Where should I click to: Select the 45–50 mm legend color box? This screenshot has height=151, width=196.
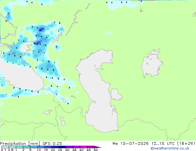point(91,147)
